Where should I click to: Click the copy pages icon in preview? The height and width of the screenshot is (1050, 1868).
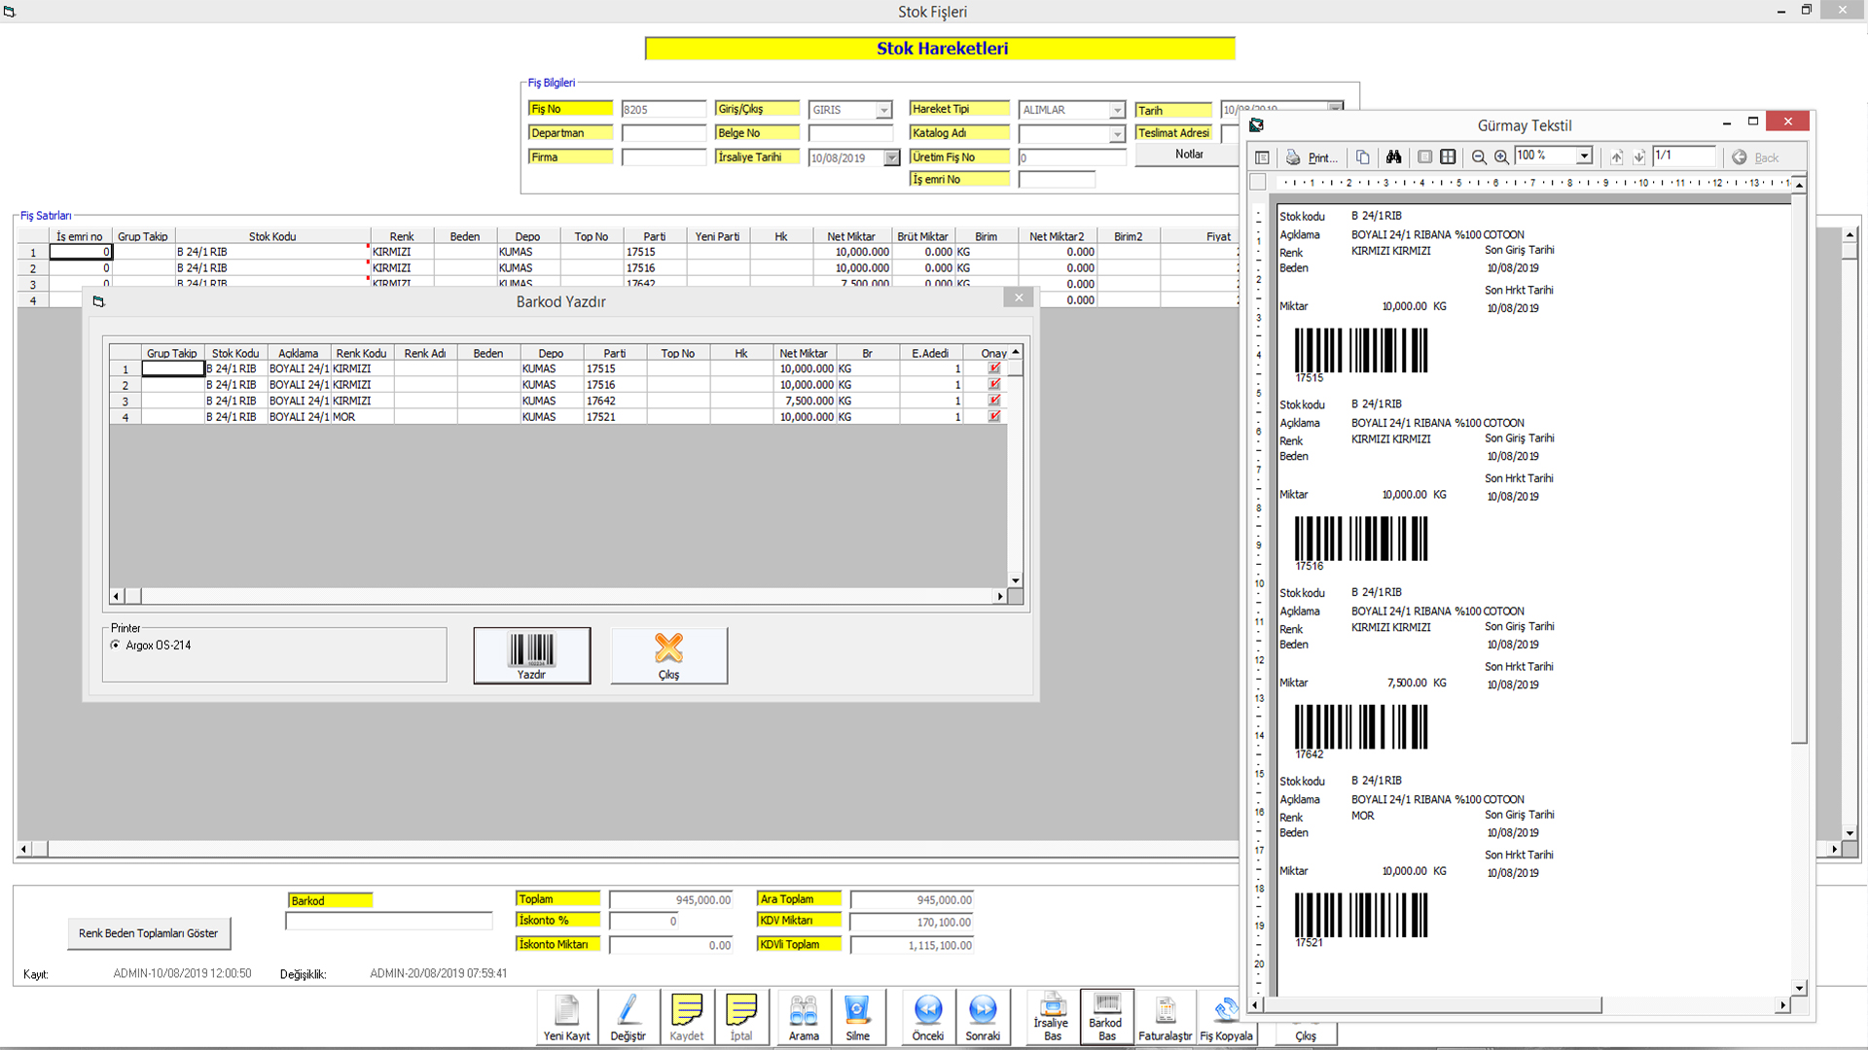click(x=1363, y=157)
